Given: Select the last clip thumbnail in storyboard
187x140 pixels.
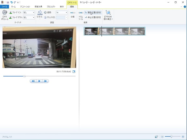Looking at the screenshot, I should 137,31.
